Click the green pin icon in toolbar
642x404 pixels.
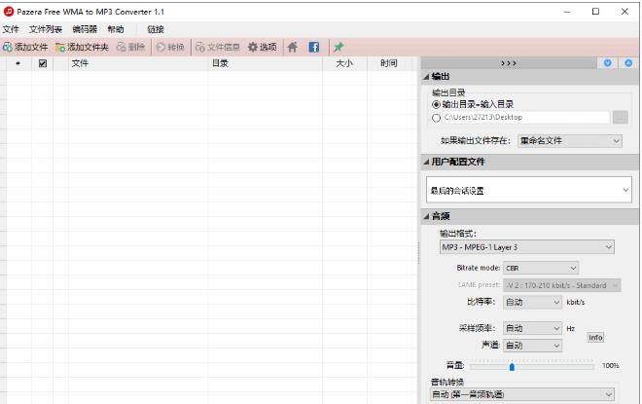point(339,47)
